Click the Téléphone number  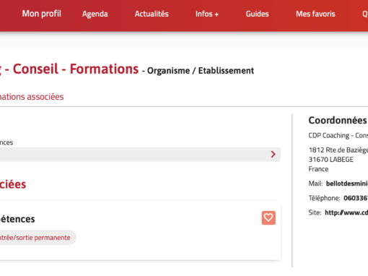pyautogui.click(x=356, y=198)
